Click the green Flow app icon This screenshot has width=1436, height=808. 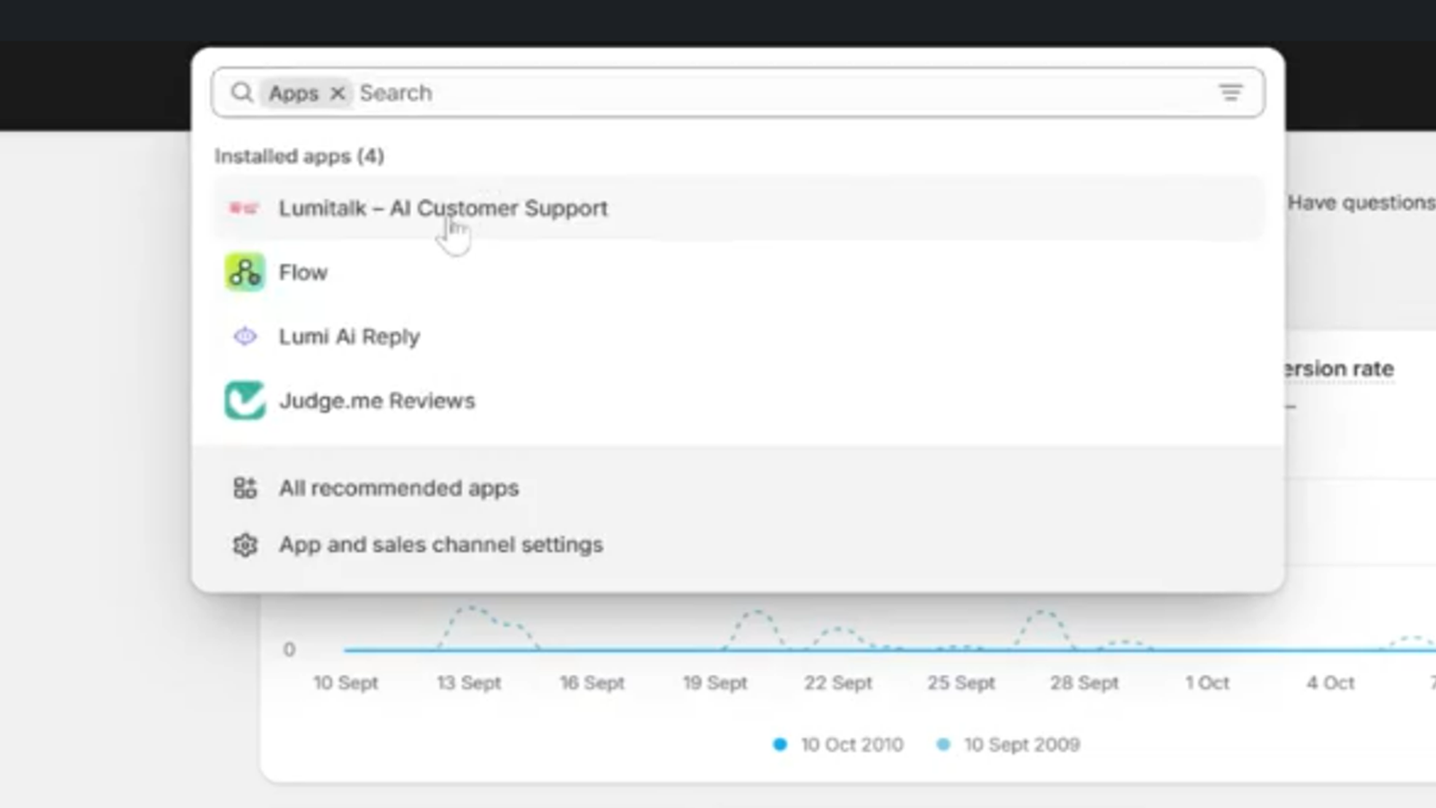pos(244,272)
